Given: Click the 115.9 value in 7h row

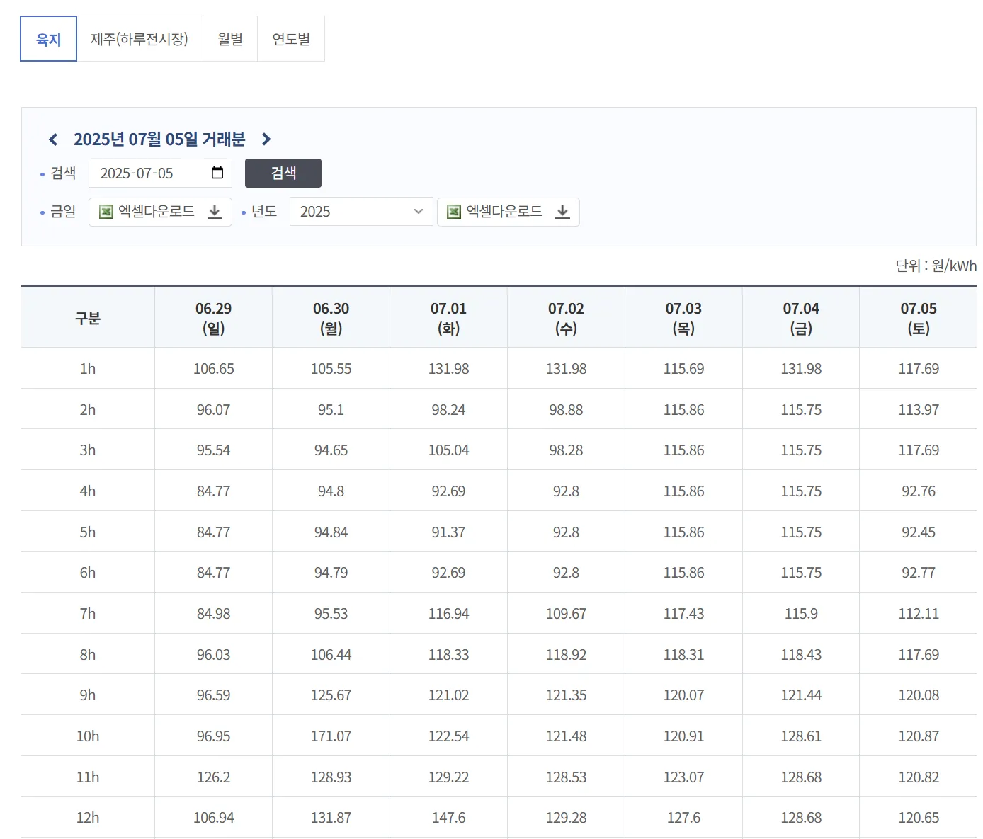Looking at the screenshot, I should [x=801, y=614].
